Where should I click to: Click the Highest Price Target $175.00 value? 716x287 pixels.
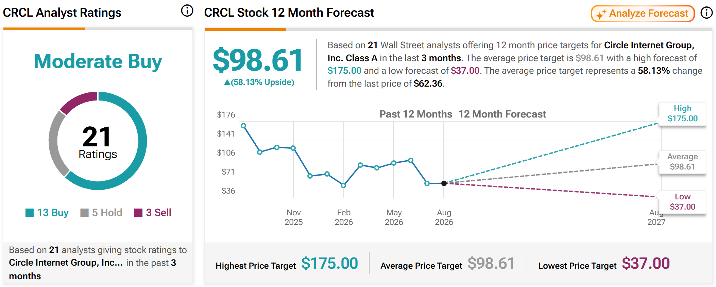(329, 264)
